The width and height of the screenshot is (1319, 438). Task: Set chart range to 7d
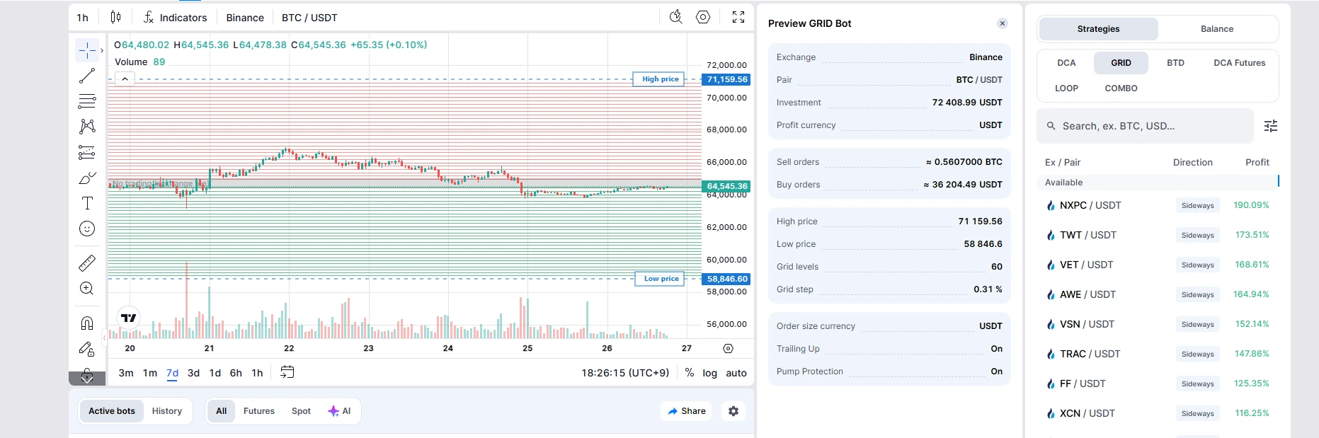[173, 373]
